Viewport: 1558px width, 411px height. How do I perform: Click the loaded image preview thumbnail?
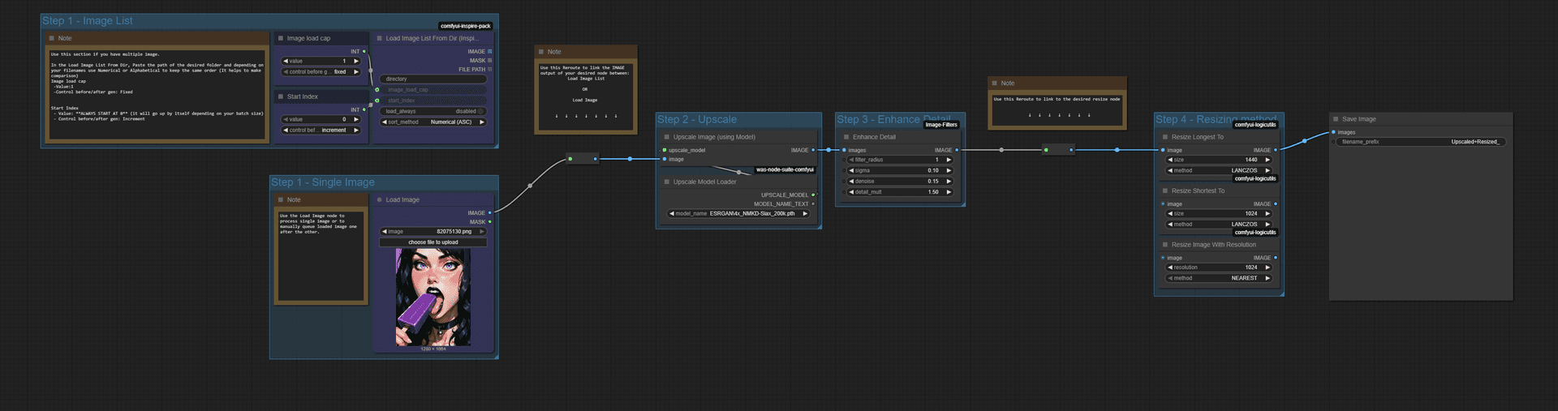[x=433, y=298]
